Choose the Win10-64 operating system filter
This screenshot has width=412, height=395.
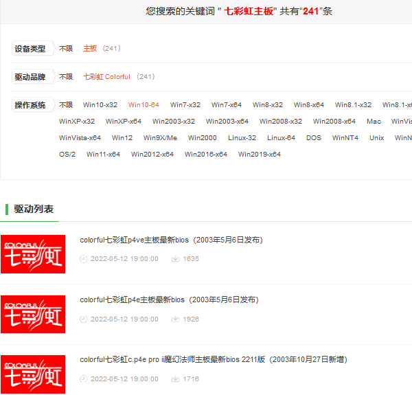click(x=144, y=105)
